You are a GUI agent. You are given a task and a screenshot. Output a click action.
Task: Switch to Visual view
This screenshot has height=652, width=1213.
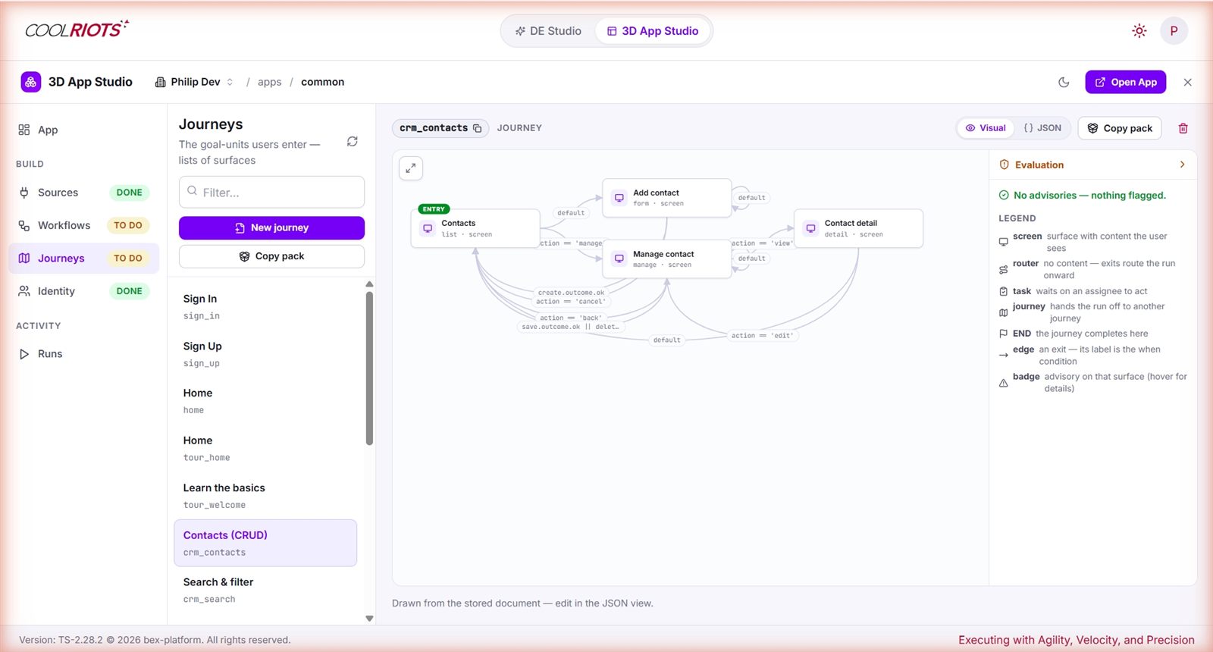[986, 128]
